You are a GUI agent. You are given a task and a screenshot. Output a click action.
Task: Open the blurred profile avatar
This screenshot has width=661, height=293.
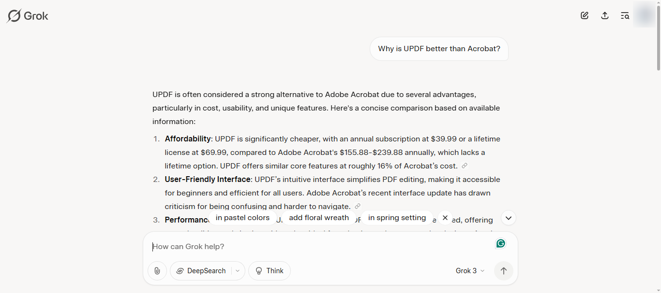[645, 15]
